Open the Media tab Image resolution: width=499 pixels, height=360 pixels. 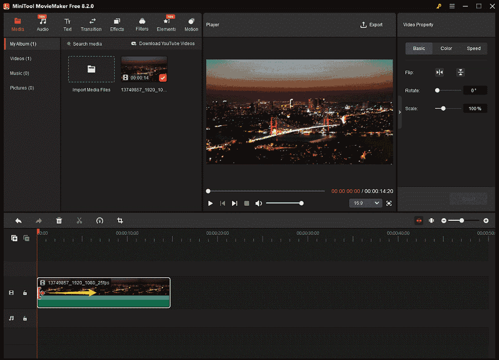tap(18, 25)
